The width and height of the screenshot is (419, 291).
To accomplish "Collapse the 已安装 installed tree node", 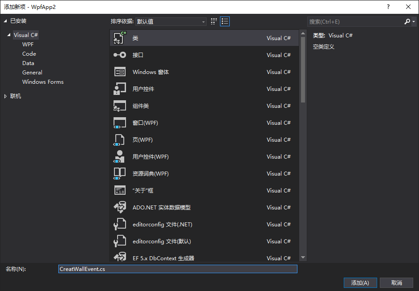I will [5, 21].
